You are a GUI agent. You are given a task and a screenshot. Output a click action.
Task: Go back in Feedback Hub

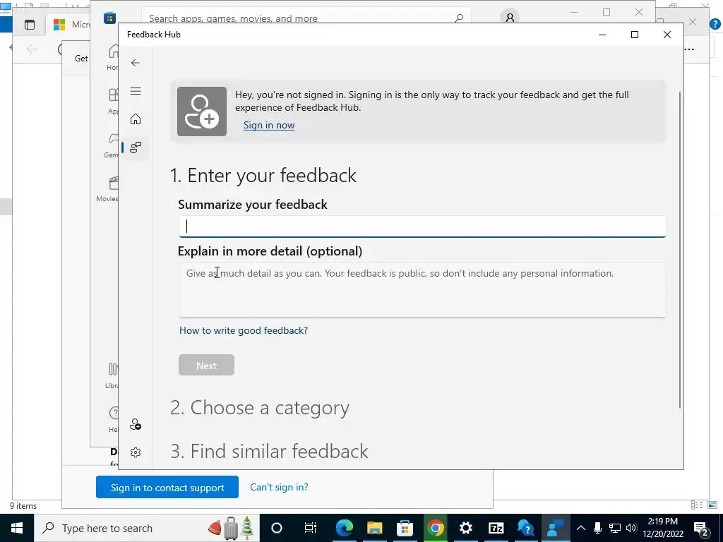click(135, 63)
